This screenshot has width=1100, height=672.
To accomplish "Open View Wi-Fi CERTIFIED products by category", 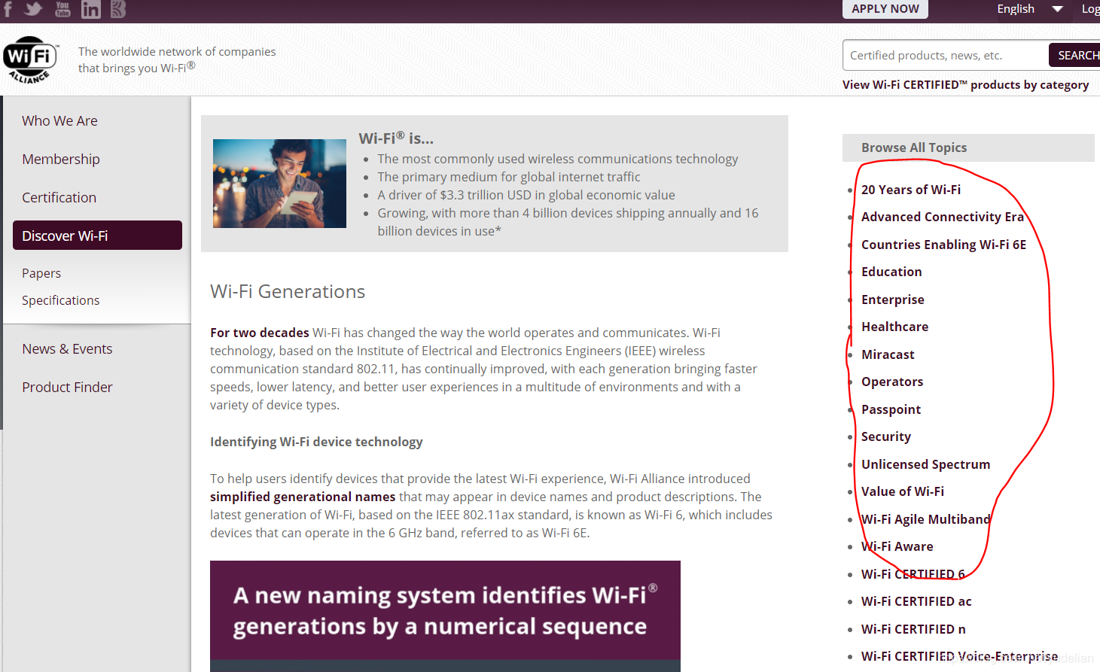I will 965,85.
